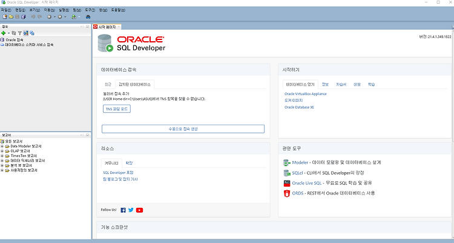Click the Collapse All icon in Connections panel
The height and width of the screenshot is (243, 454).
pos(32,33)
